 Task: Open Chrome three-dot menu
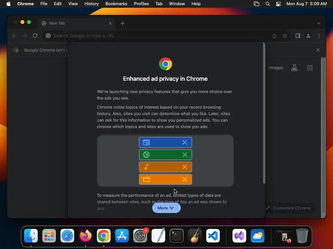coord(319,36)
